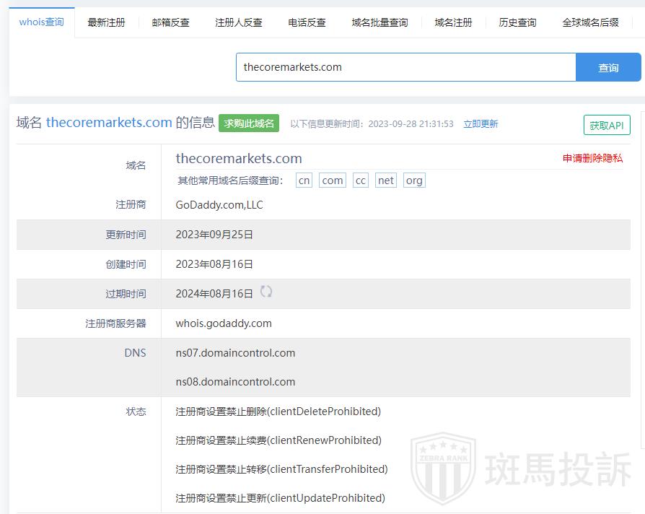Open thecoremarkets.com link in the heading

click(109, 122)
